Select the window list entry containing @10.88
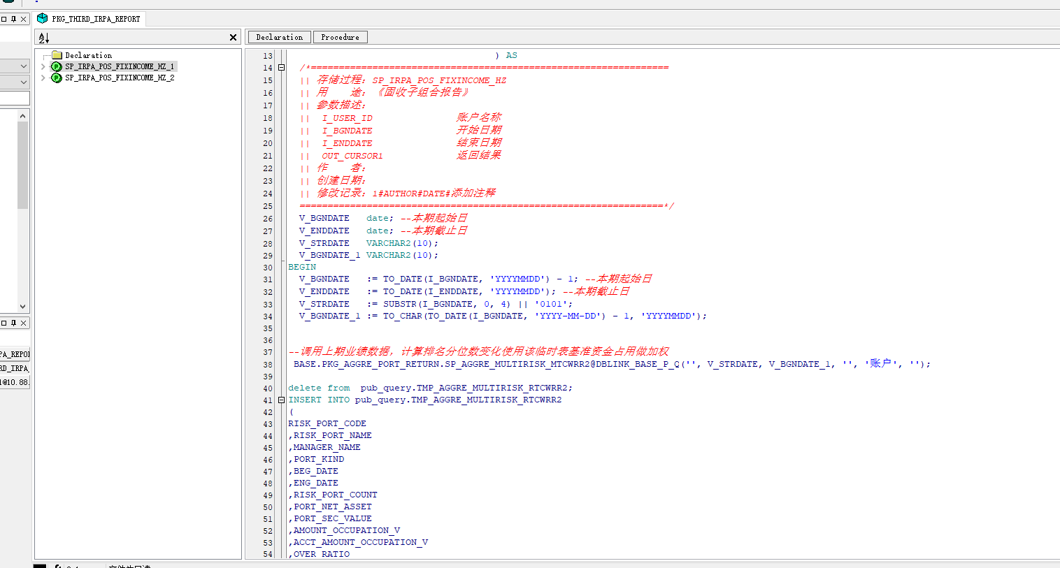This screenshot has height=568, width=1060. click(15, 382)
